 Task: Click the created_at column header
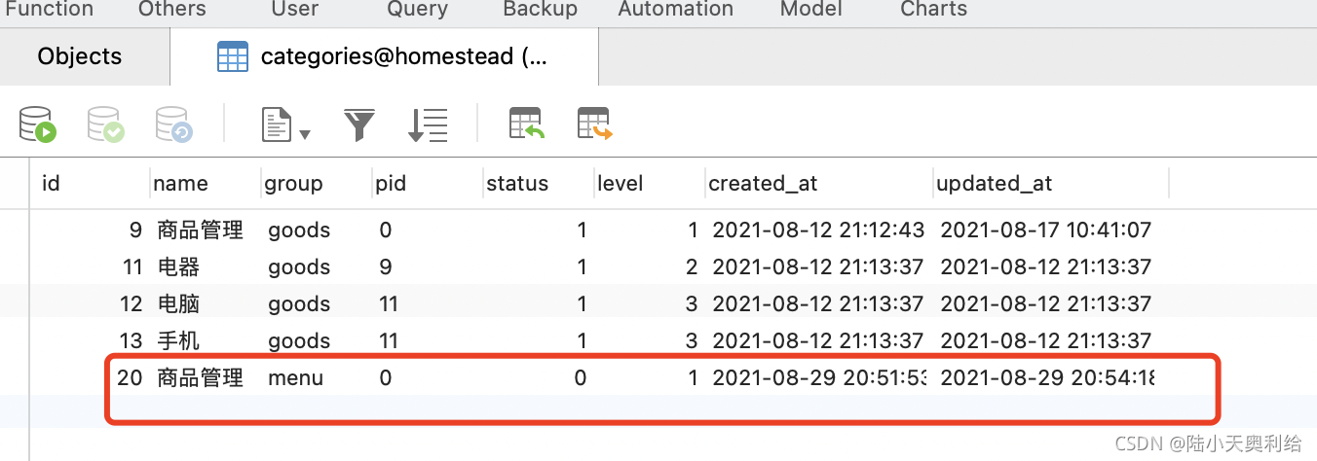click(818, 183)
